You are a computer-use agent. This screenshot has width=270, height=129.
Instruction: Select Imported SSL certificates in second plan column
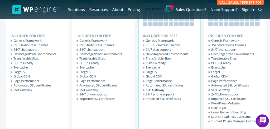click(x=97, y=99)
